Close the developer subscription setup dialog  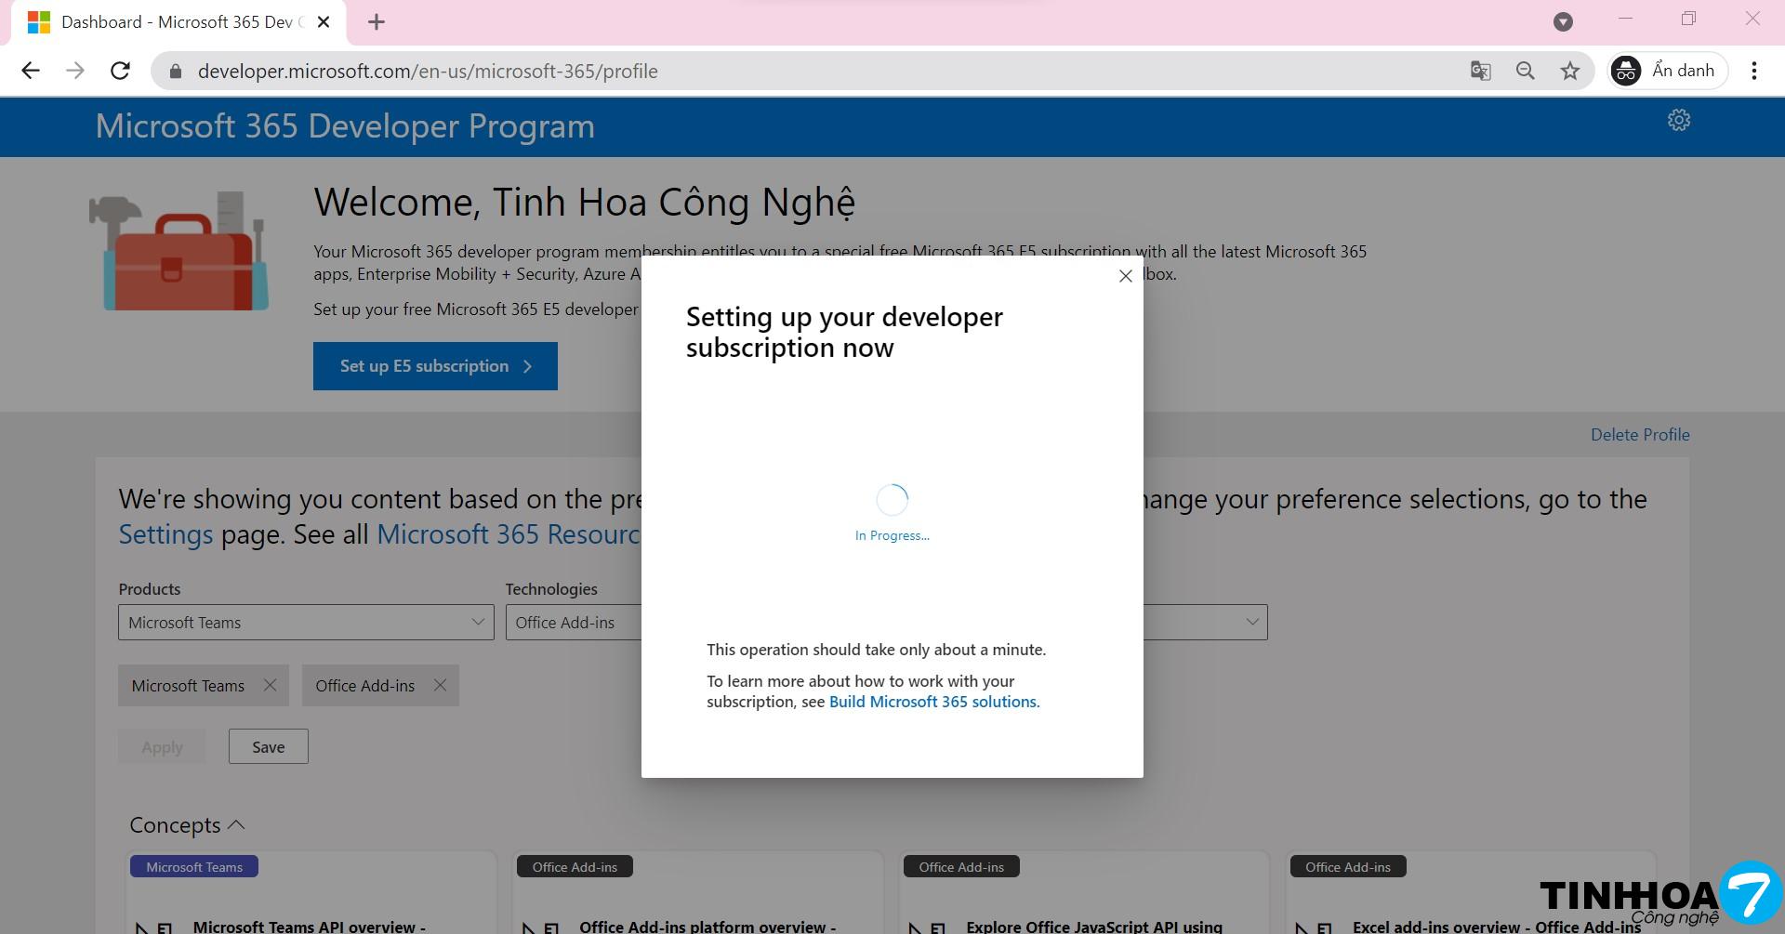(x=1125, y=276)
